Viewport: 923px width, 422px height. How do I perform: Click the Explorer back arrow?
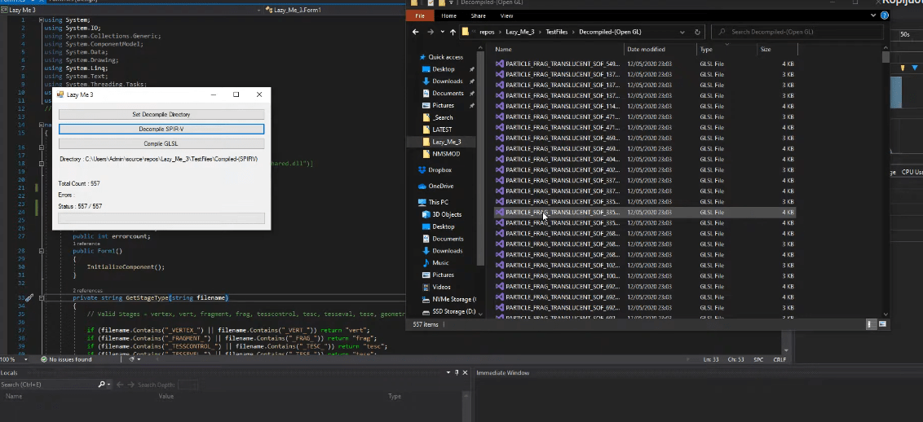(416, 33)
